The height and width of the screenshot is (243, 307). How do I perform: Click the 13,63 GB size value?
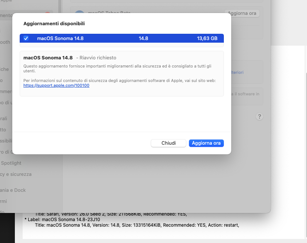207,38
